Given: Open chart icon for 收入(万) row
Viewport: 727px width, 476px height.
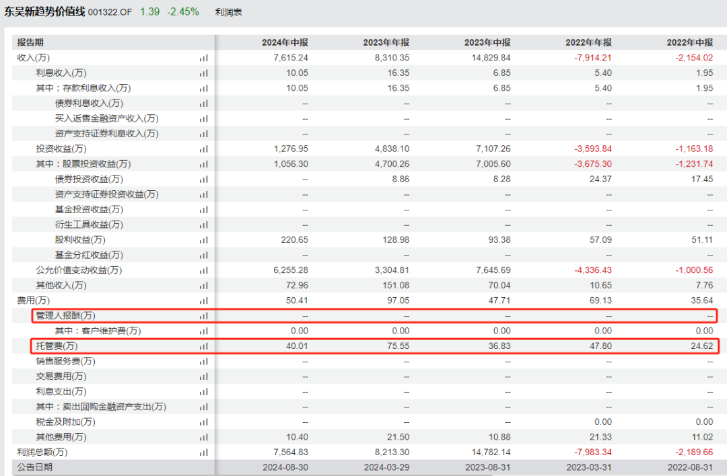Looking at the screenshot, I should tap(204, 58).
